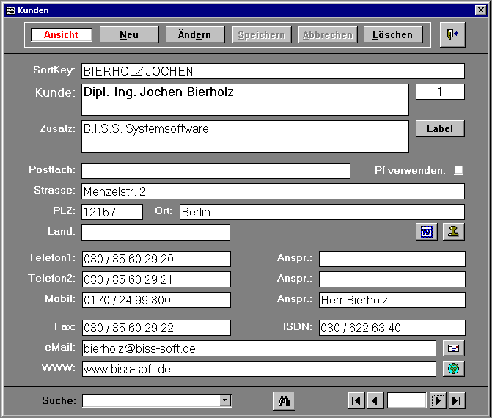Image resolution: width=492 pixels, height=418 pixels.
Task: Click the Löschen button
Action: pyautogui.click(x=393, y=34)
